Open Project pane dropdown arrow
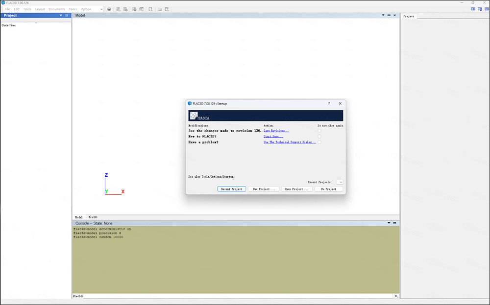Image resolution: width=490 pixels, height=305 pixels. point(61,15)
